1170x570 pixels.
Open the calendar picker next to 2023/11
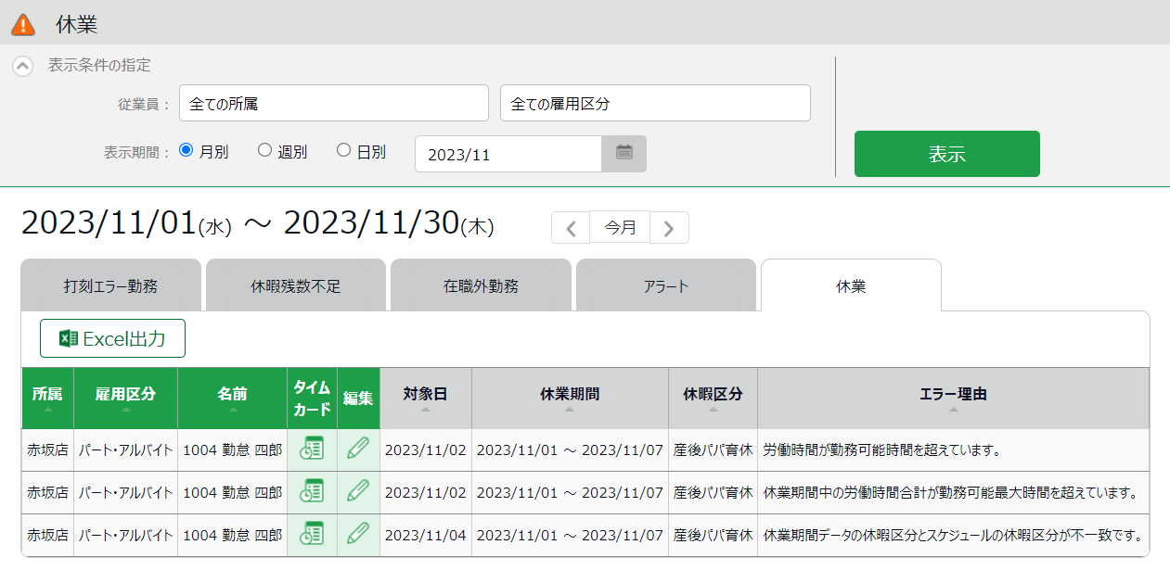point(624,154)
